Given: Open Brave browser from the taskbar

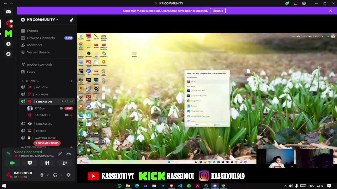Looking at the screenshot, I should point(172,186).
